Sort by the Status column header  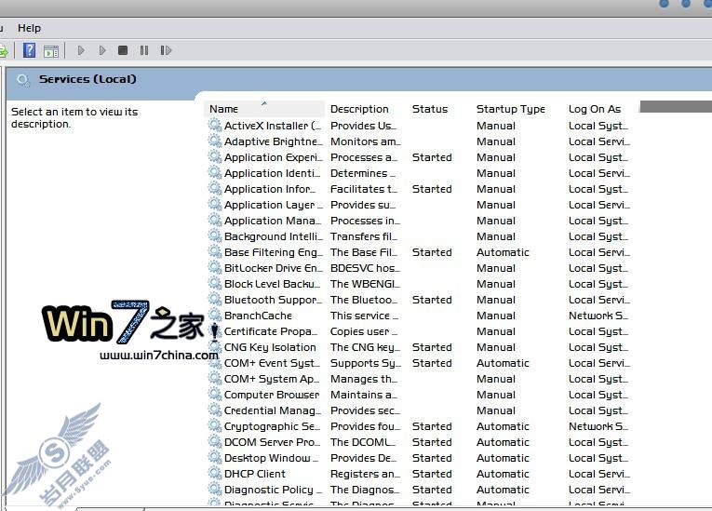point(430,109)
